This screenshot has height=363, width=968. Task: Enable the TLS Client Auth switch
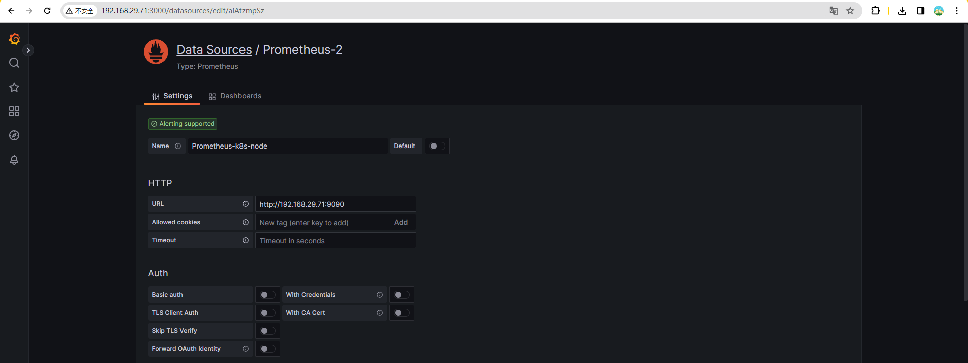click(x=268, y=313)
